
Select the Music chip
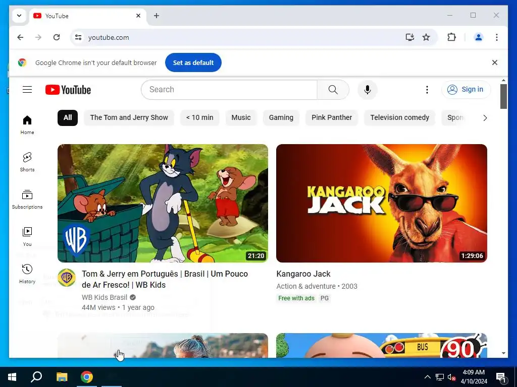[241, 118]
